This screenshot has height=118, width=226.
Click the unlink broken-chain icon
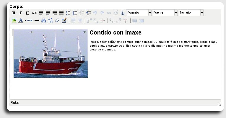point(116,13)
